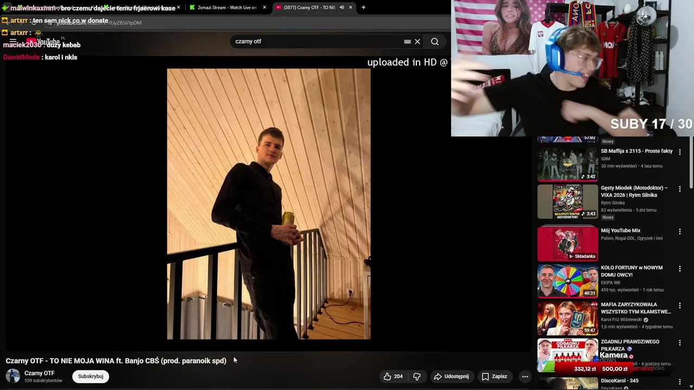694x390 pixels.
Task: Clear the search text with the X icon
Action: pos(417,42)
